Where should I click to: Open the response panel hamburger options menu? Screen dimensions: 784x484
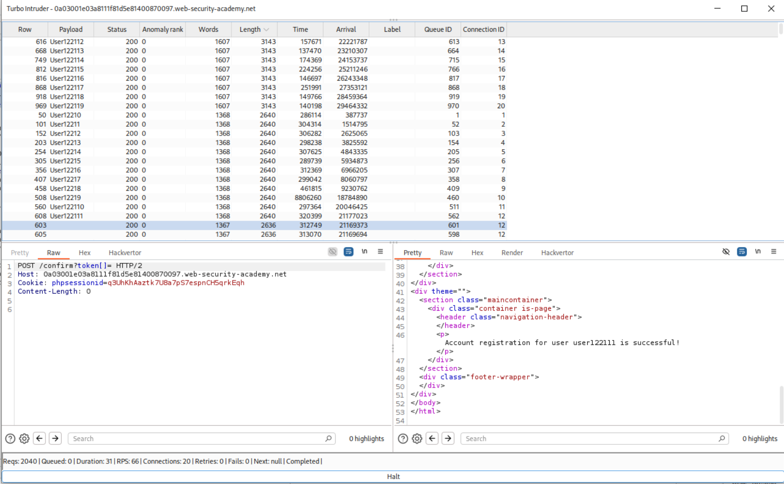[774, 252]
